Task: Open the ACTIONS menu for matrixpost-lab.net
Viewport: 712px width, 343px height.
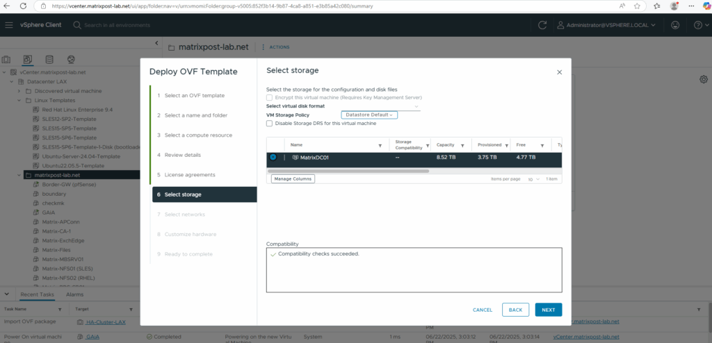Action: coord(275,47)
